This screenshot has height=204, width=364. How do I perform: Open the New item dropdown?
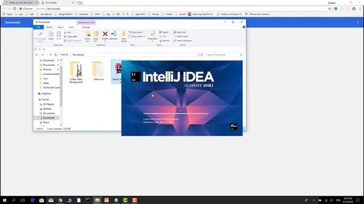click(136, 32)
